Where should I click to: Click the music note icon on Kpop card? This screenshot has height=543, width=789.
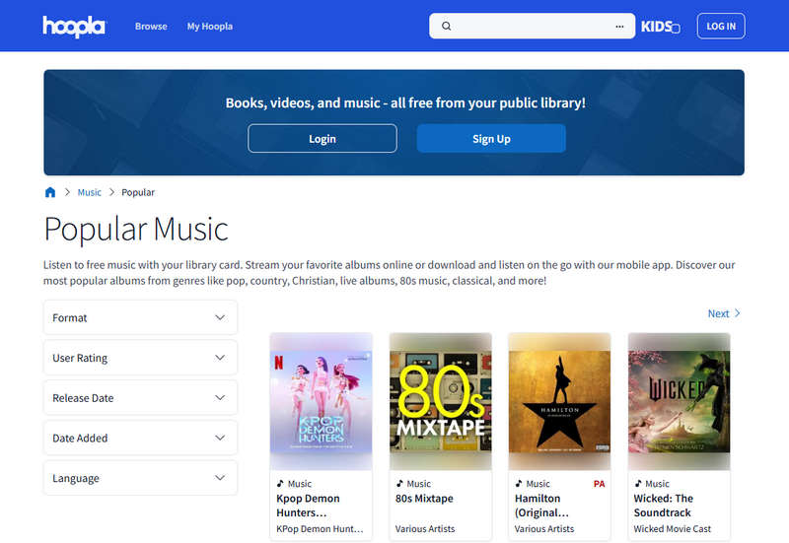click(x=280, y=483)
